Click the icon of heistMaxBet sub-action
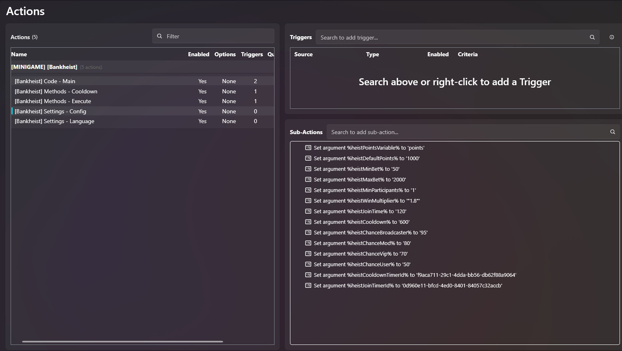 (308, 179)
